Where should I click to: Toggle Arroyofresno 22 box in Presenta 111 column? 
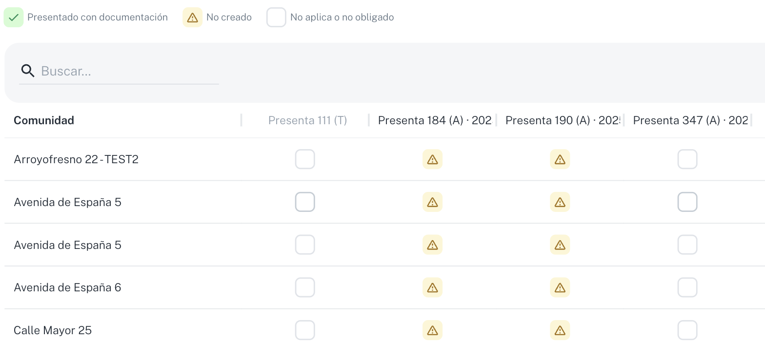pyautogui.click(x=305, y=159)
